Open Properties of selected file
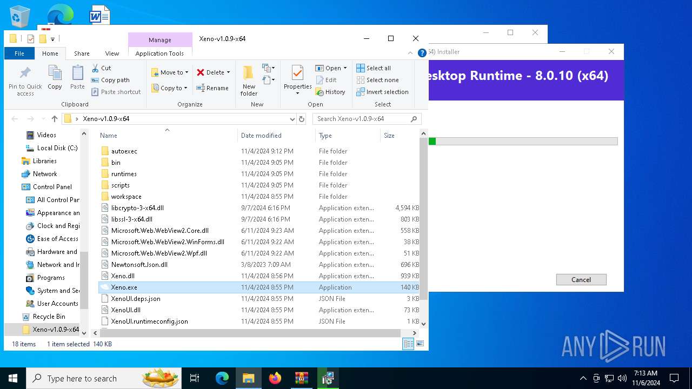Viewport: 692px width, 389px height. click(297, 80)
